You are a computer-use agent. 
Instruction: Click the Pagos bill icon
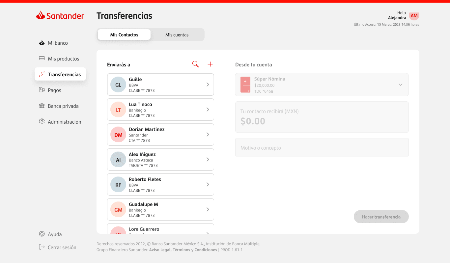(x=42, y=90)
